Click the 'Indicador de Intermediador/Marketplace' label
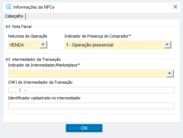The image size is (183, 138). 44,65
